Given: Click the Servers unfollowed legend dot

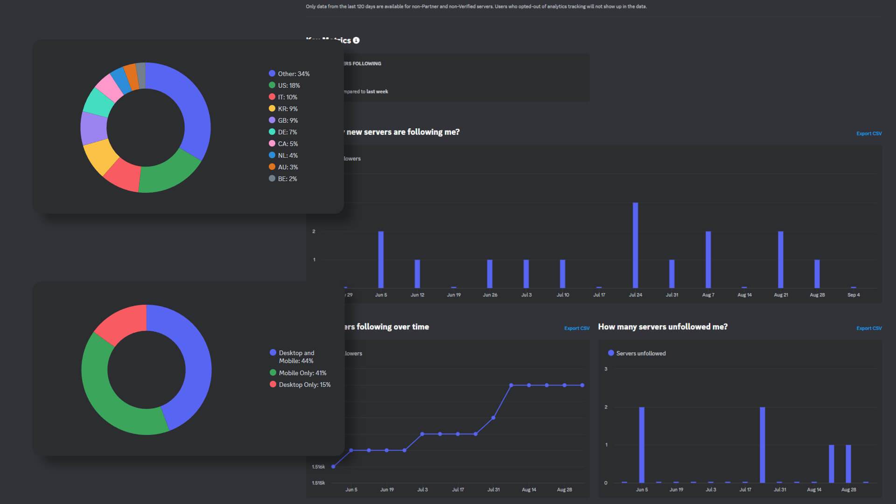Looking at the screenshot, I should pos(611,353).
